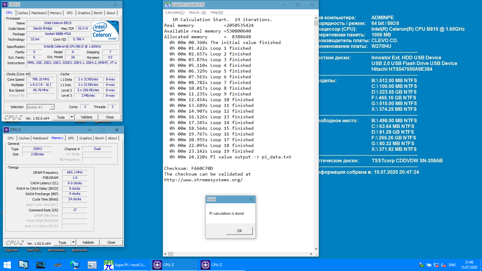Expand Tools dropdown arrow in top CPU-Z
Viewport: 482px width, 271px height.
click(72, 117)
